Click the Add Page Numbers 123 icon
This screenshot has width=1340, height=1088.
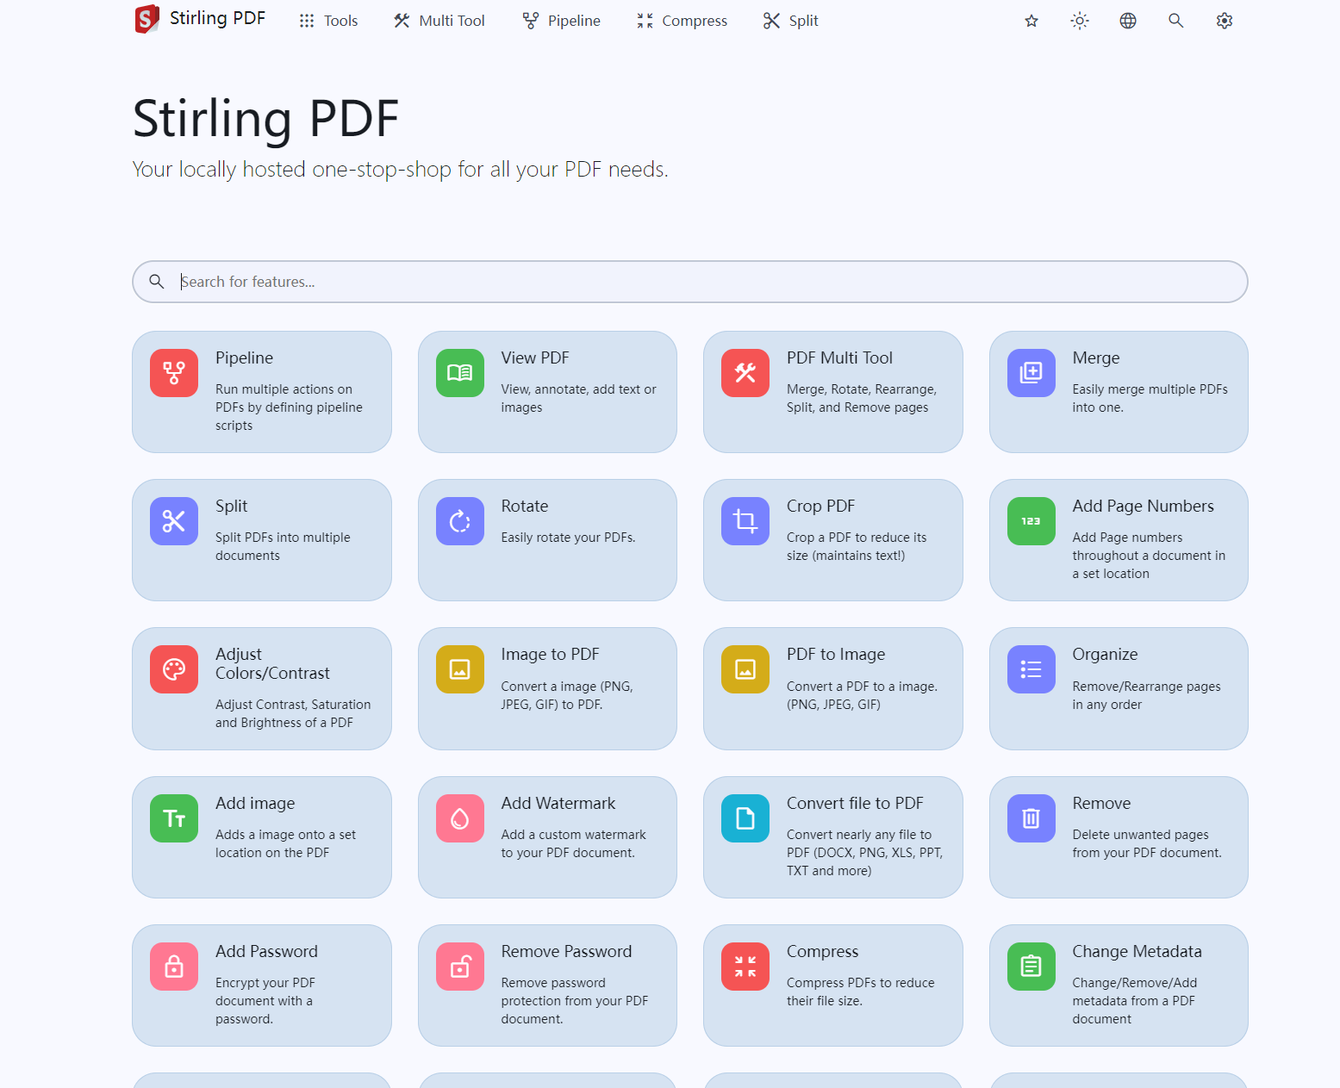click(x=1031, y=521)
